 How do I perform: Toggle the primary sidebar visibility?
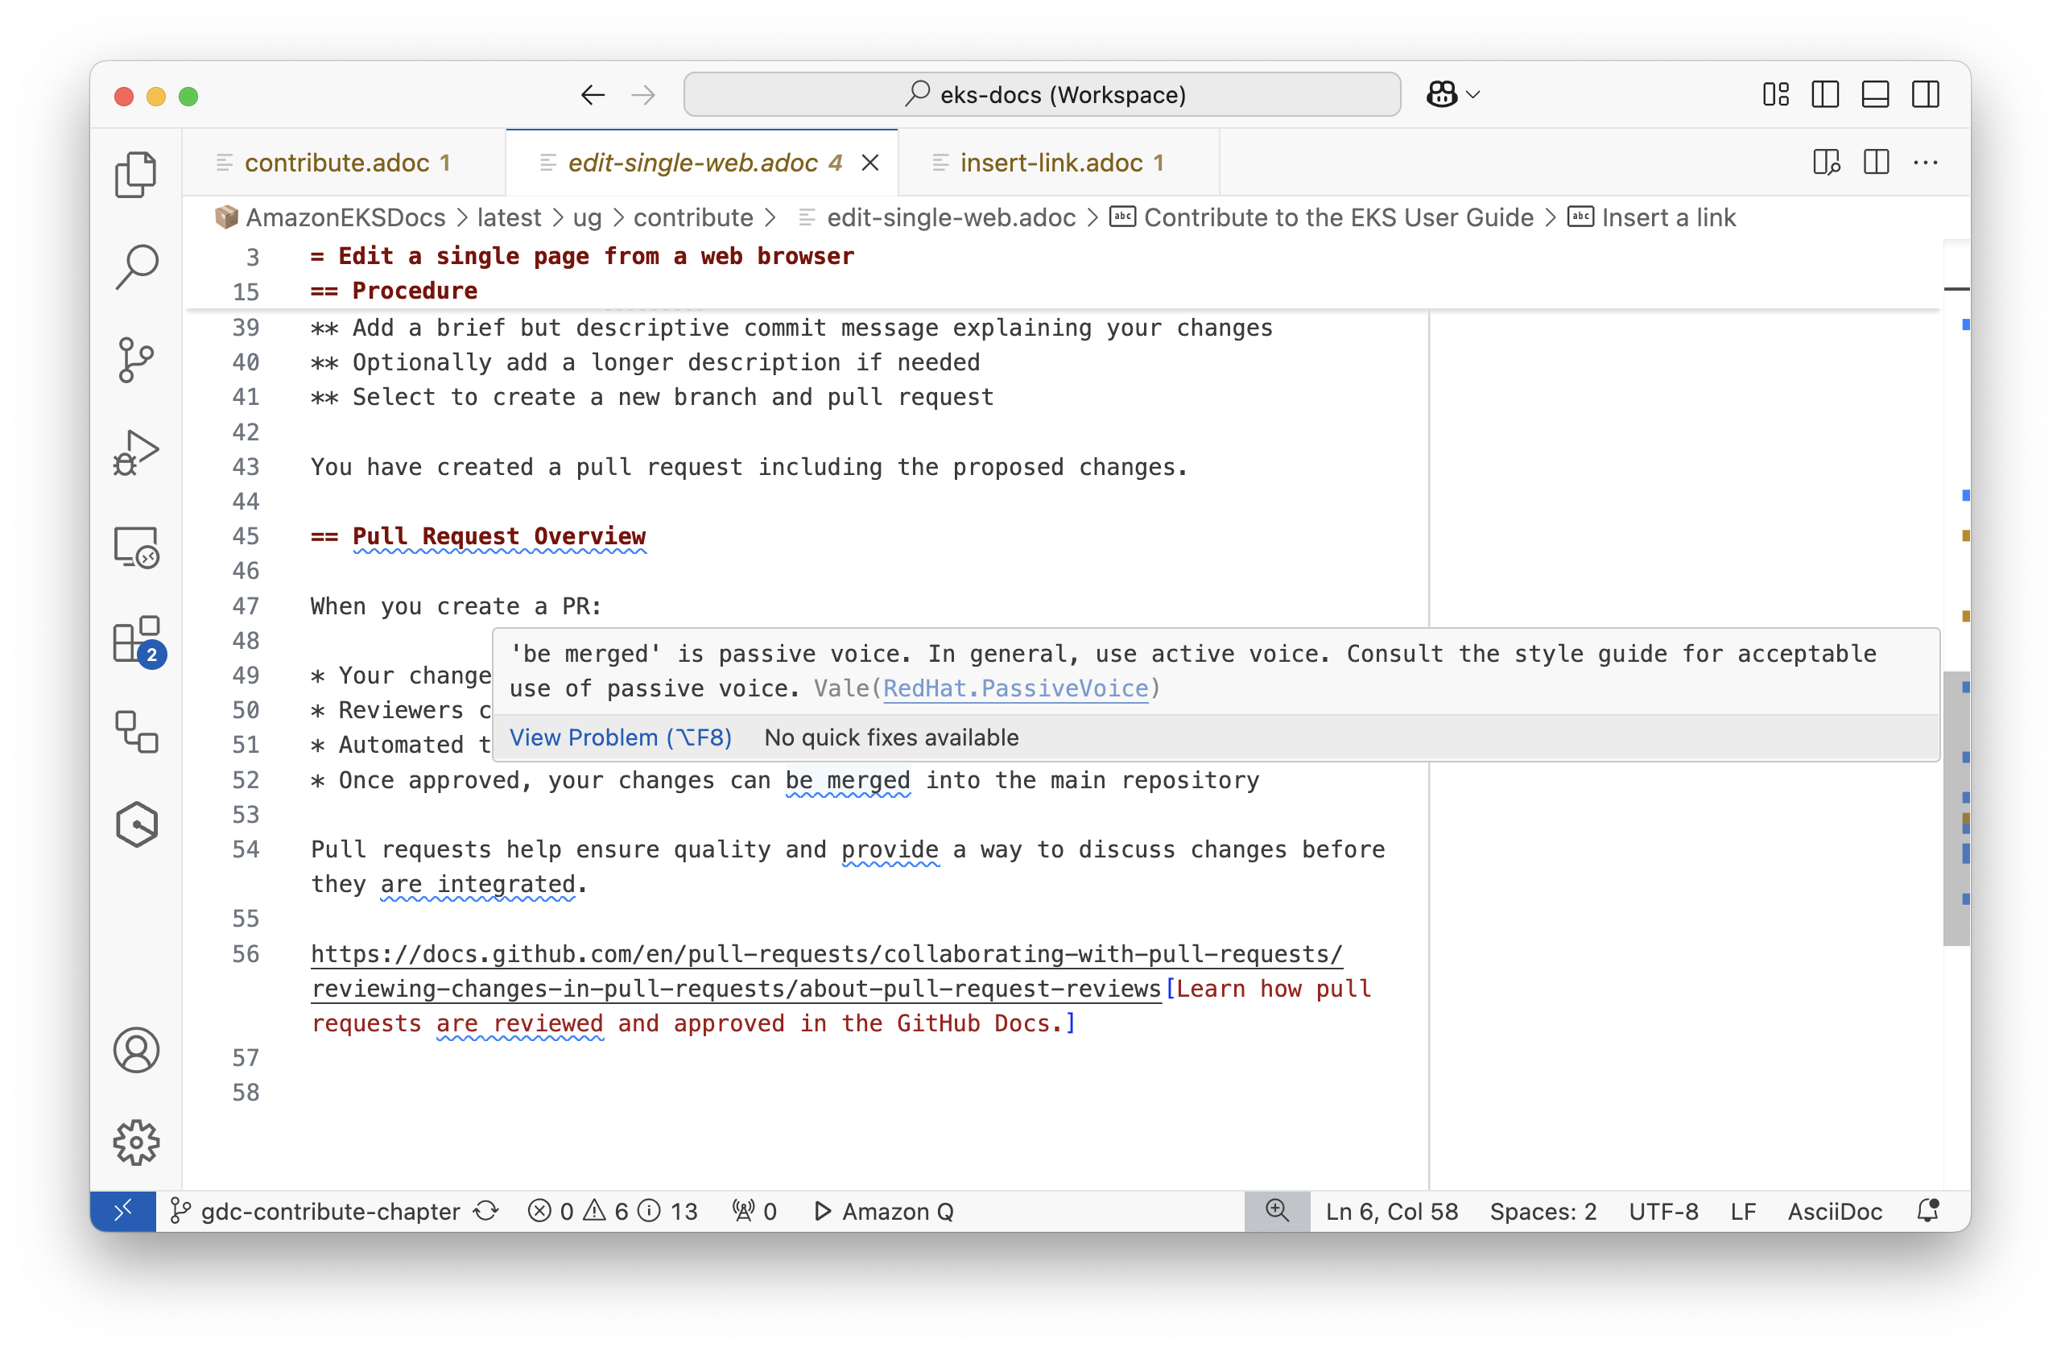coord(1824,94)
